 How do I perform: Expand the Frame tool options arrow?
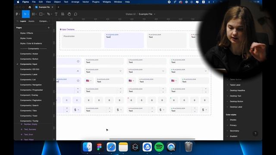[36, 14]
